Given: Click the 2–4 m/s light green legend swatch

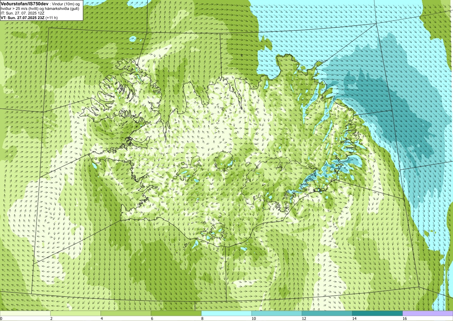Looking at the screenshot, I should pos(75,313).
